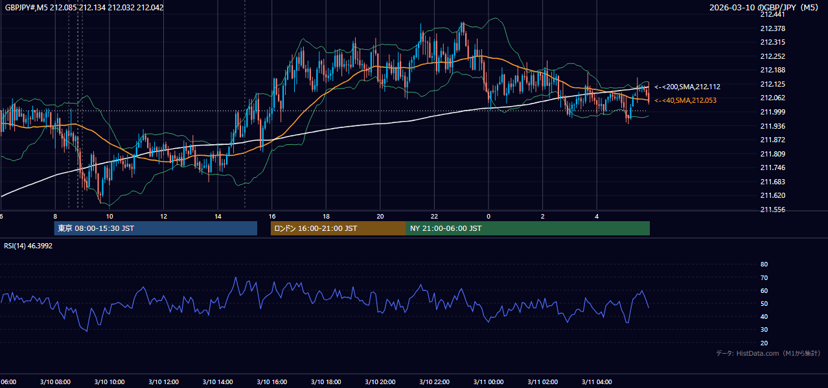Click hour tick 2 under the price chart
Viewport: 828px width, 388px height.
pos(542,216)
